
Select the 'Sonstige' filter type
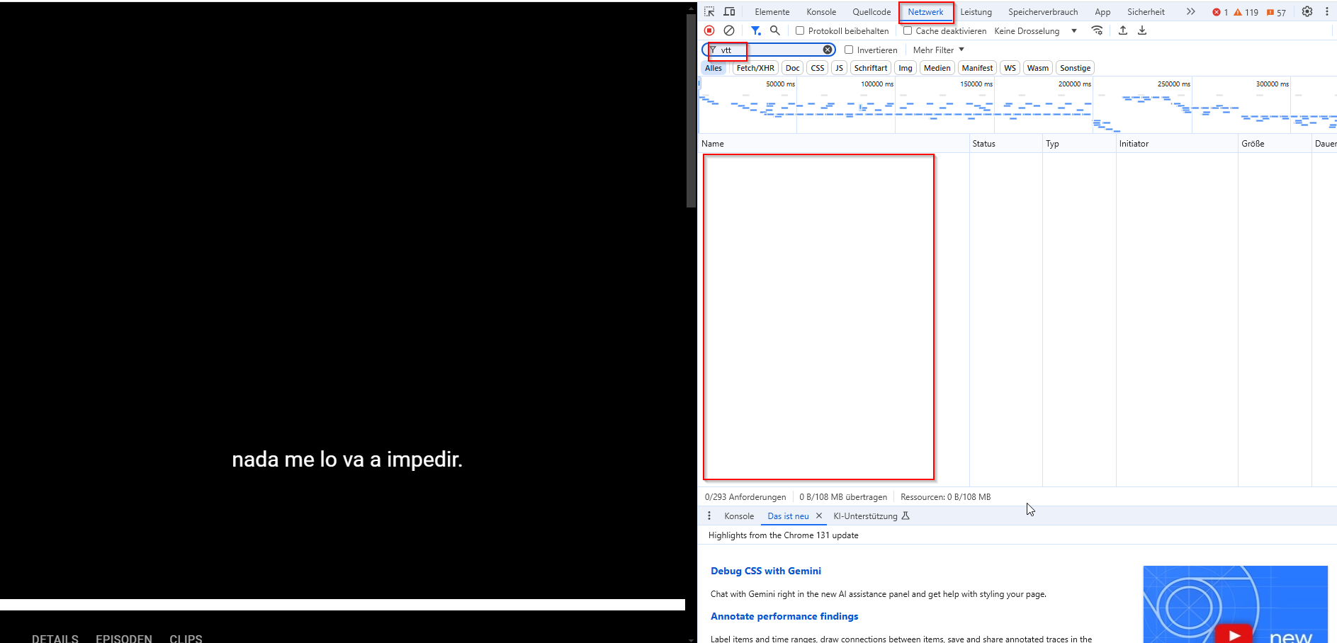point(1076,68)
